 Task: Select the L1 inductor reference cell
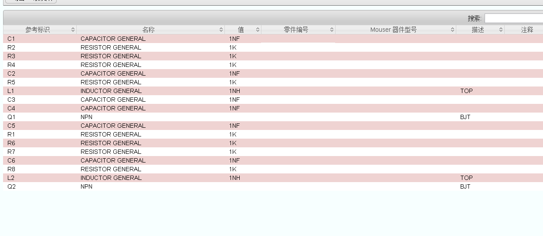coord(11,91)
